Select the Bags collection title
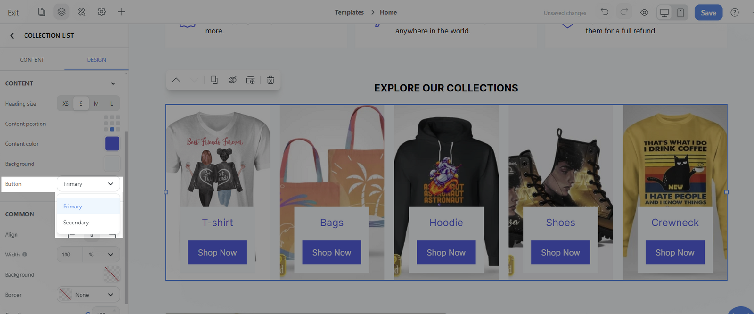Image resolution: width=754 pixels, height=314 pixels. (332, 223)
